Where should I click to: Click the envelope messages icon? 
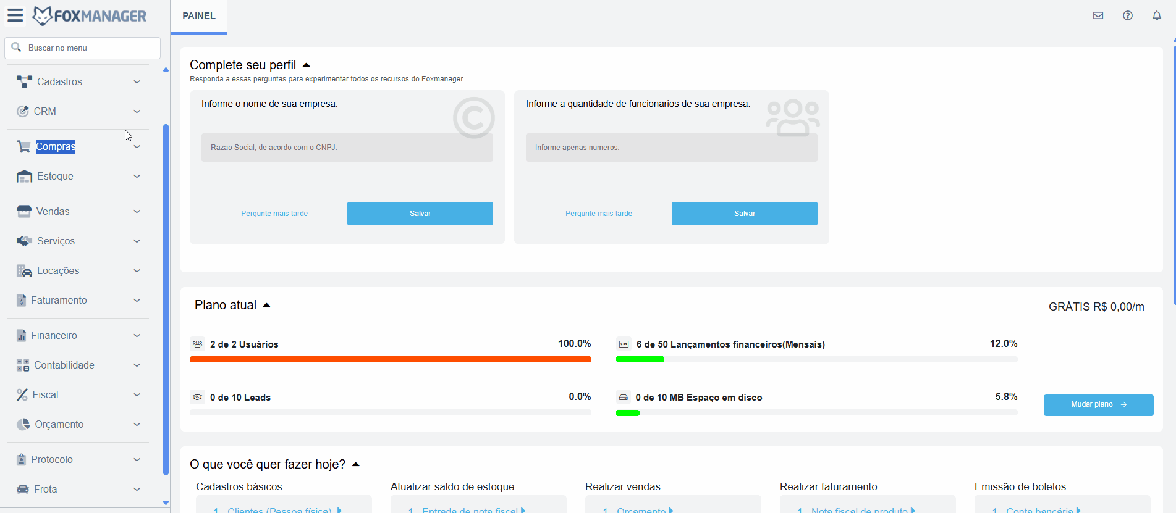coord(1098,15)
